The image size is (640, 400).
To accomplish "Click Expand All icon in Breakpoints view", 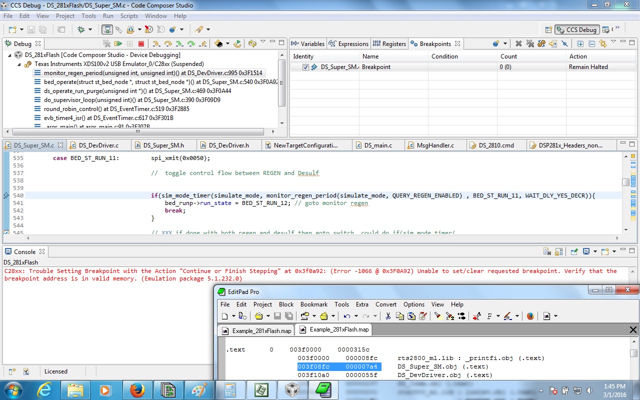I will [580, 43].
